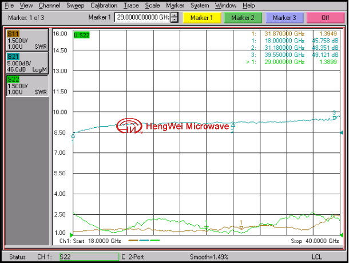Increment the Marker 1 frequency stepper
The image size is (349, 263).
click(x=174, y=15)
